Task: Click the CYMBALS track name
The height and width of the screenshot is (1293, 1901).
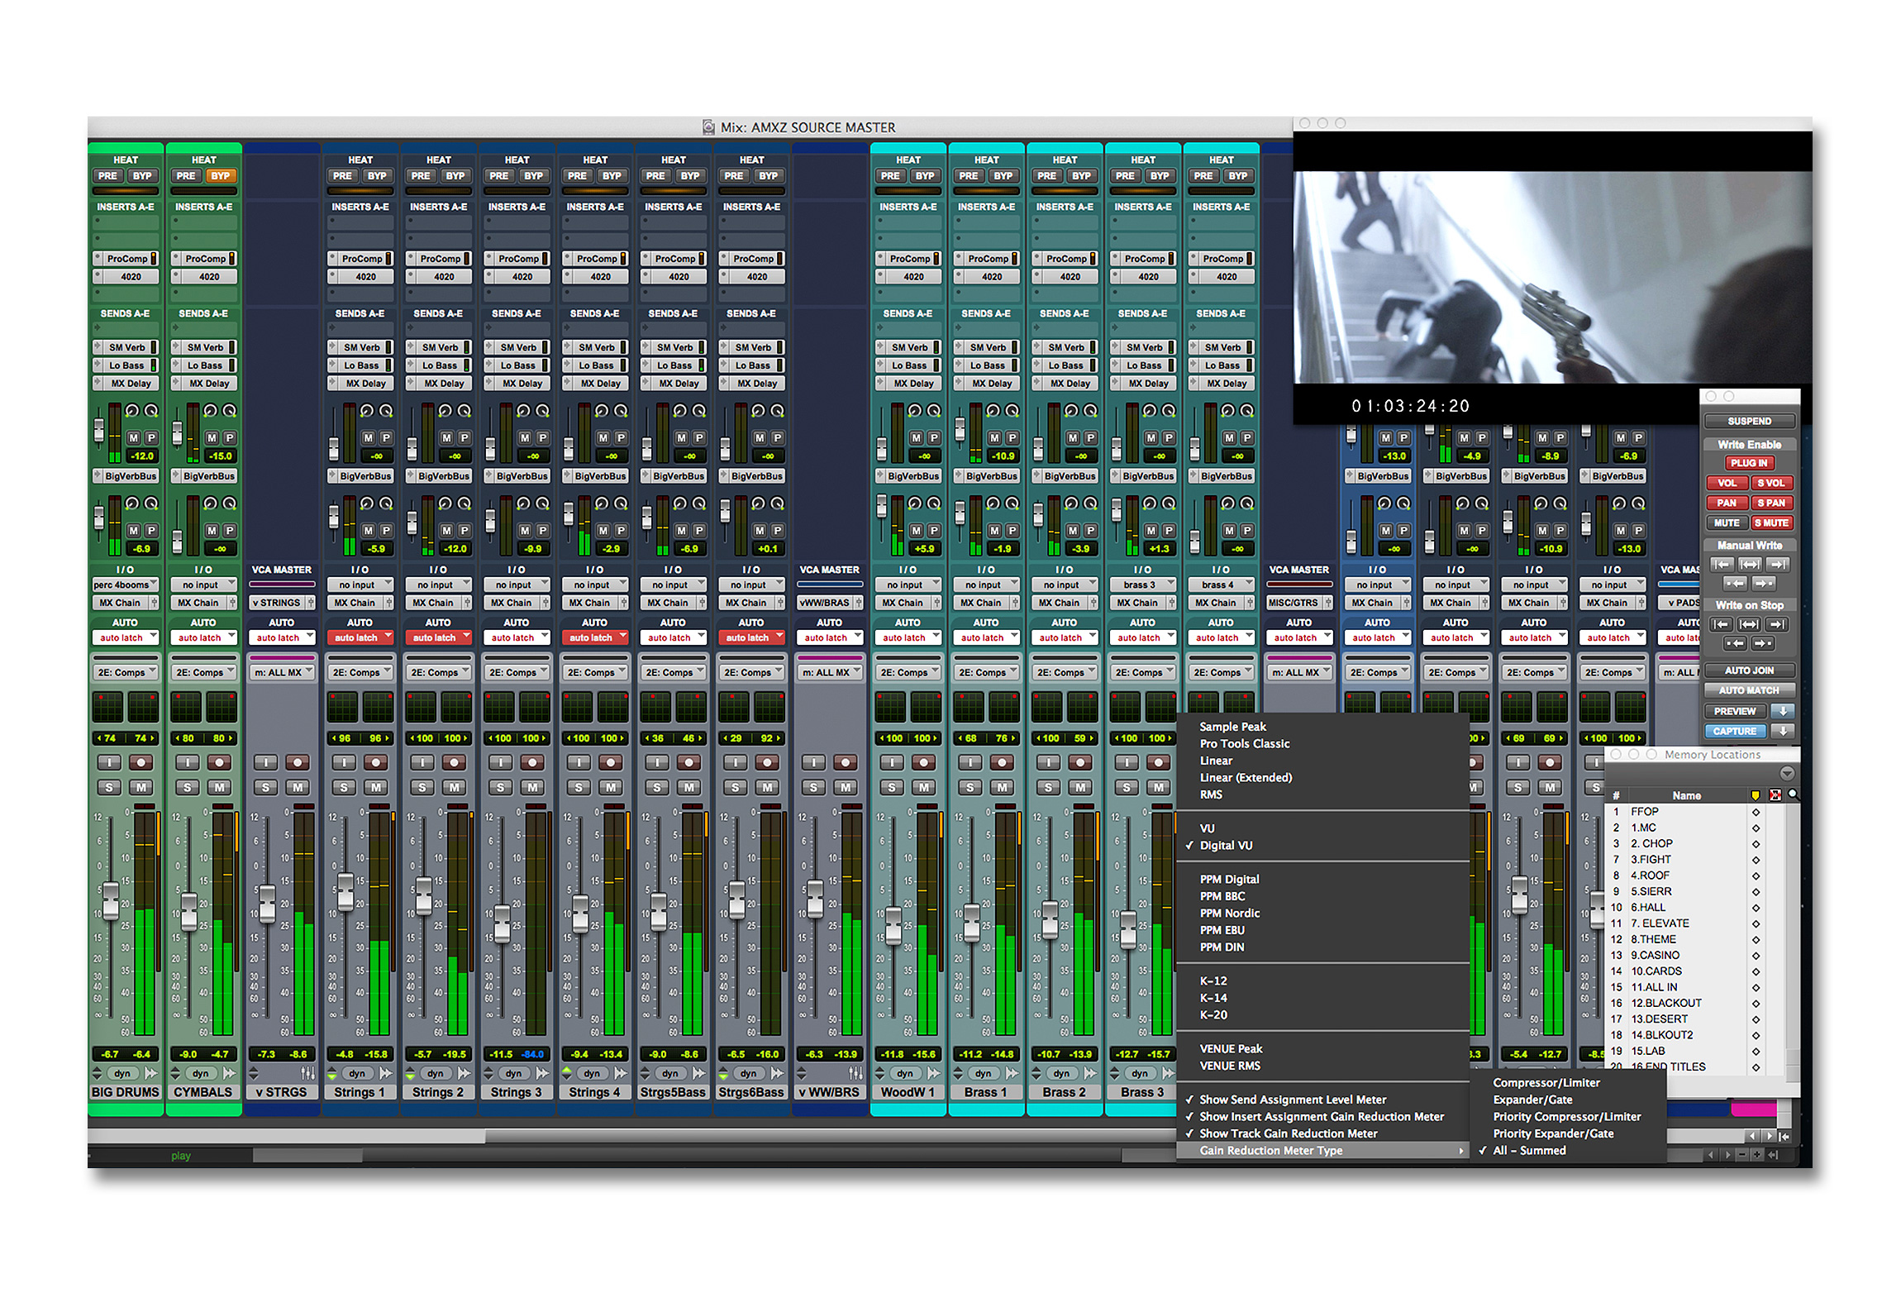Action: (x=203, y=1092)
